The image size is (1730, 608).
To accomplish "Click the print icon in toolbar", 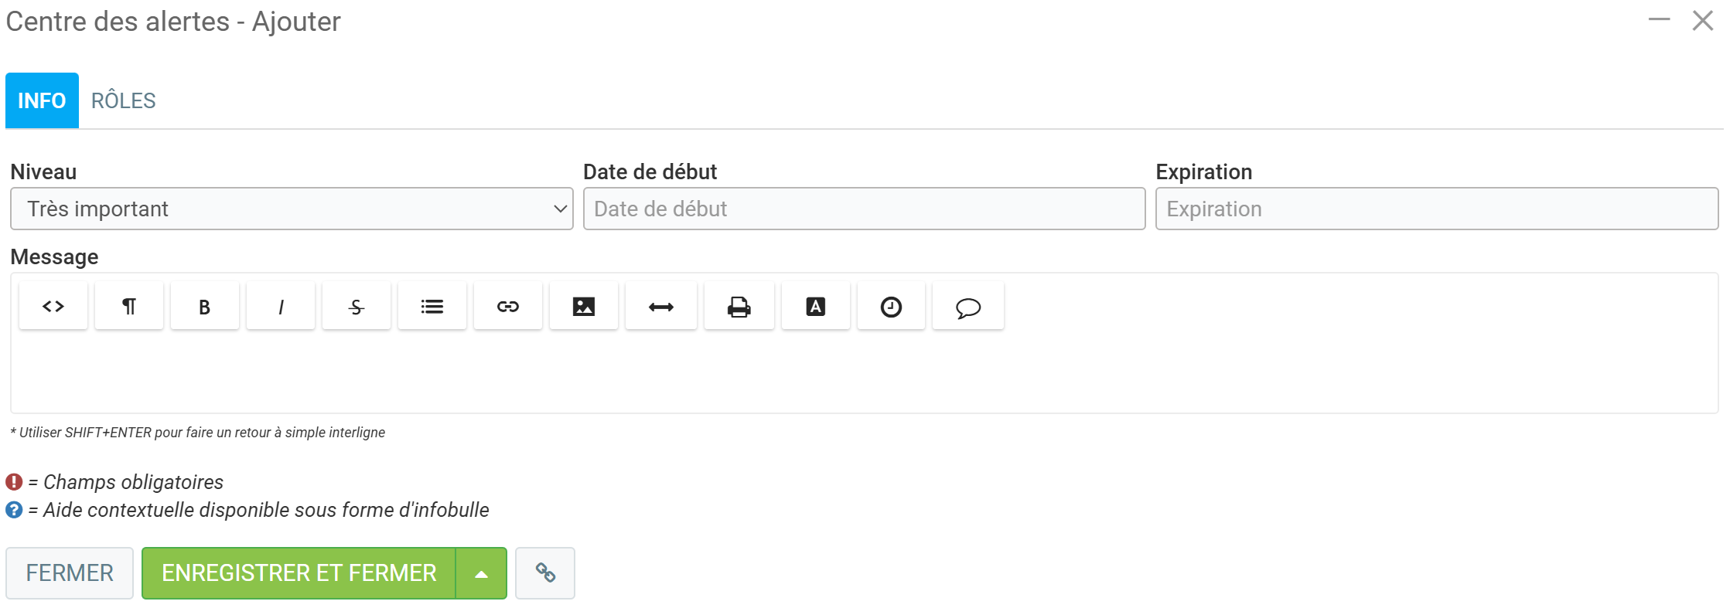I will pos(739,307).
